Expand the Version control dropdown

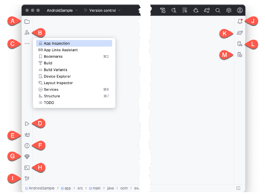[x=102, y=10]
